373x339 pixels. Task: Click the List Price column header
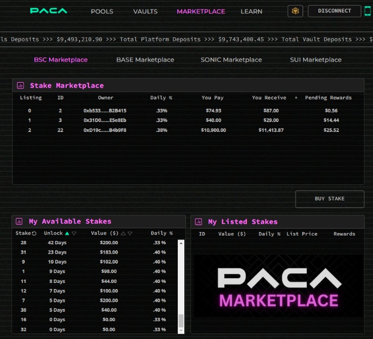(302, 234)
